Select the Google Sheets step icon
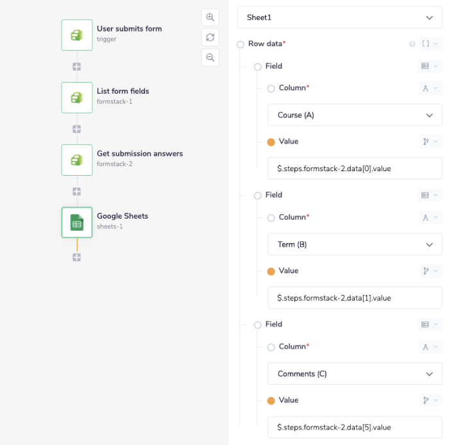 (x=77, y=222)
